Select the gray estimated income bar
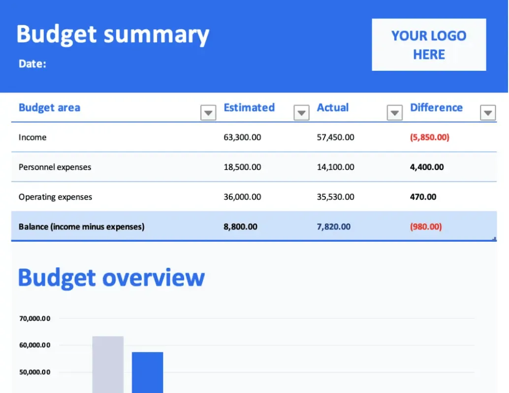Screen dimensions: 509x393 108,365
